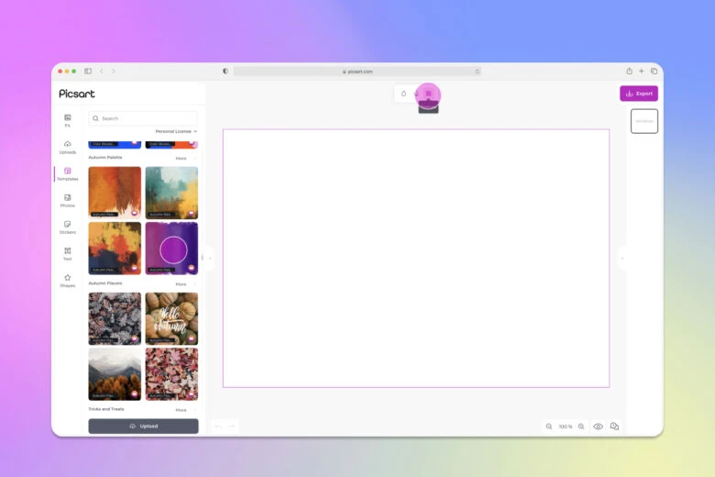
Task: Click the Export button
Action: click(639, 94)
